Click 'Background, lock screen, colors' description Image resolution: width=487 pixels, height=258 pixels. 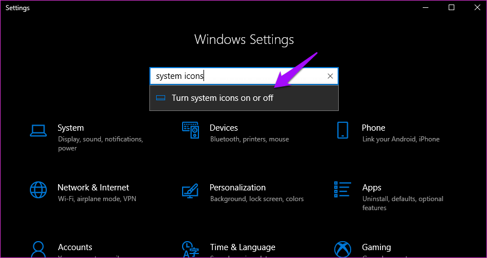pos(257,199)
